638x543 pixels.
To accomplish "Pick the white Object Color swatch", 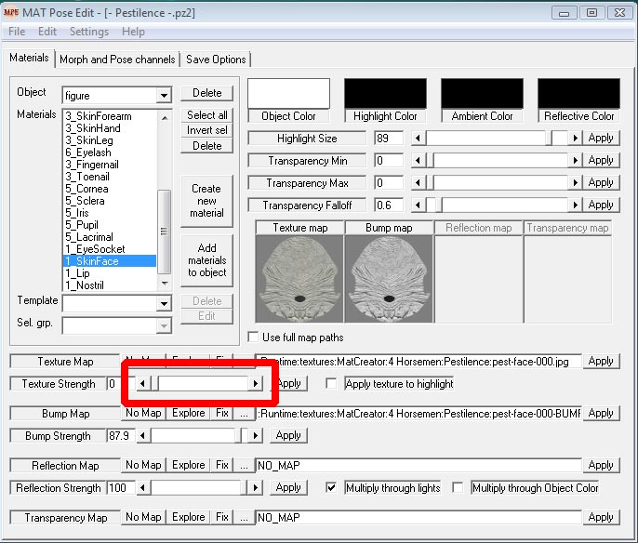I will (288, 93).
